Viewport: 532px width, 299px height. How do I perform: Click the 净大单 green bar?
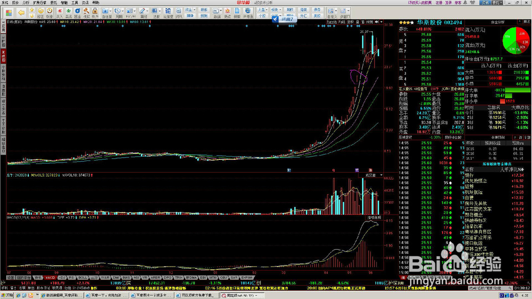(x=518, y=90)
